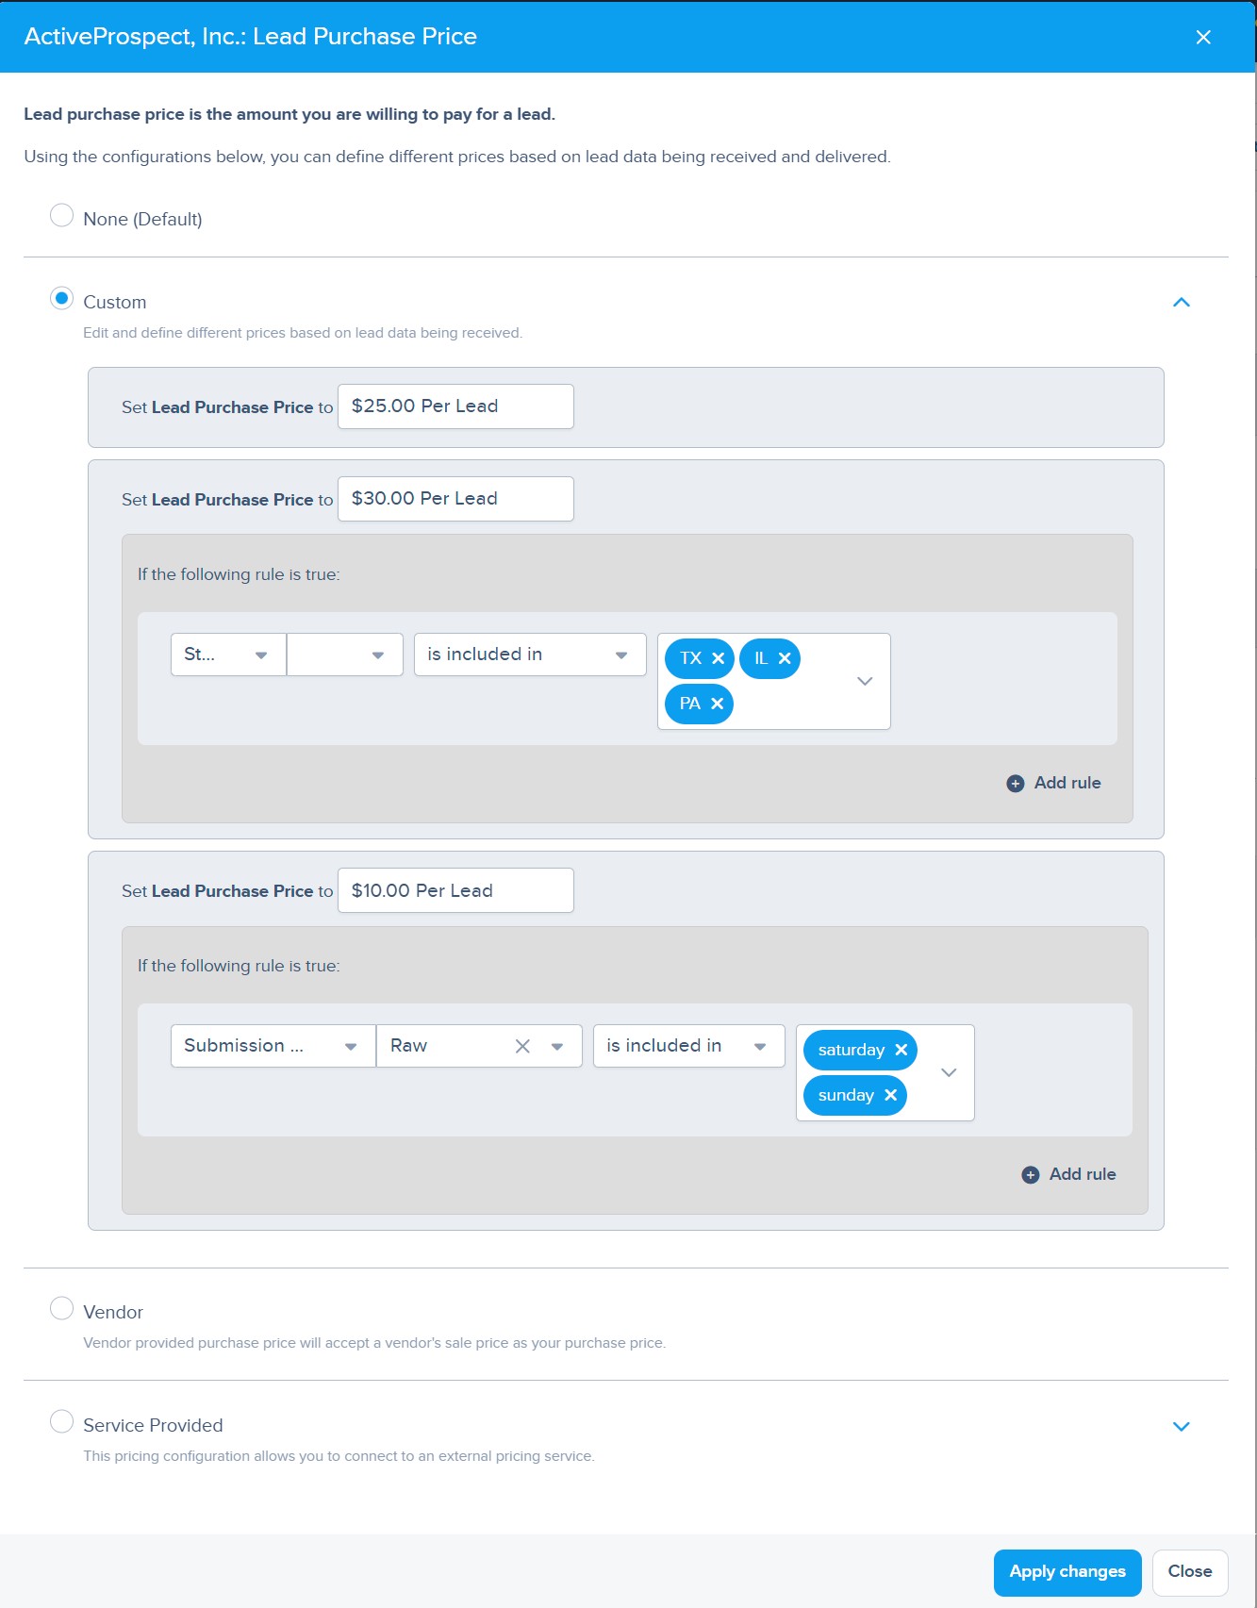1257x1608 pixels.
Task: Edit the $25.00 Per Lead price field
Action: click(455, 406)
